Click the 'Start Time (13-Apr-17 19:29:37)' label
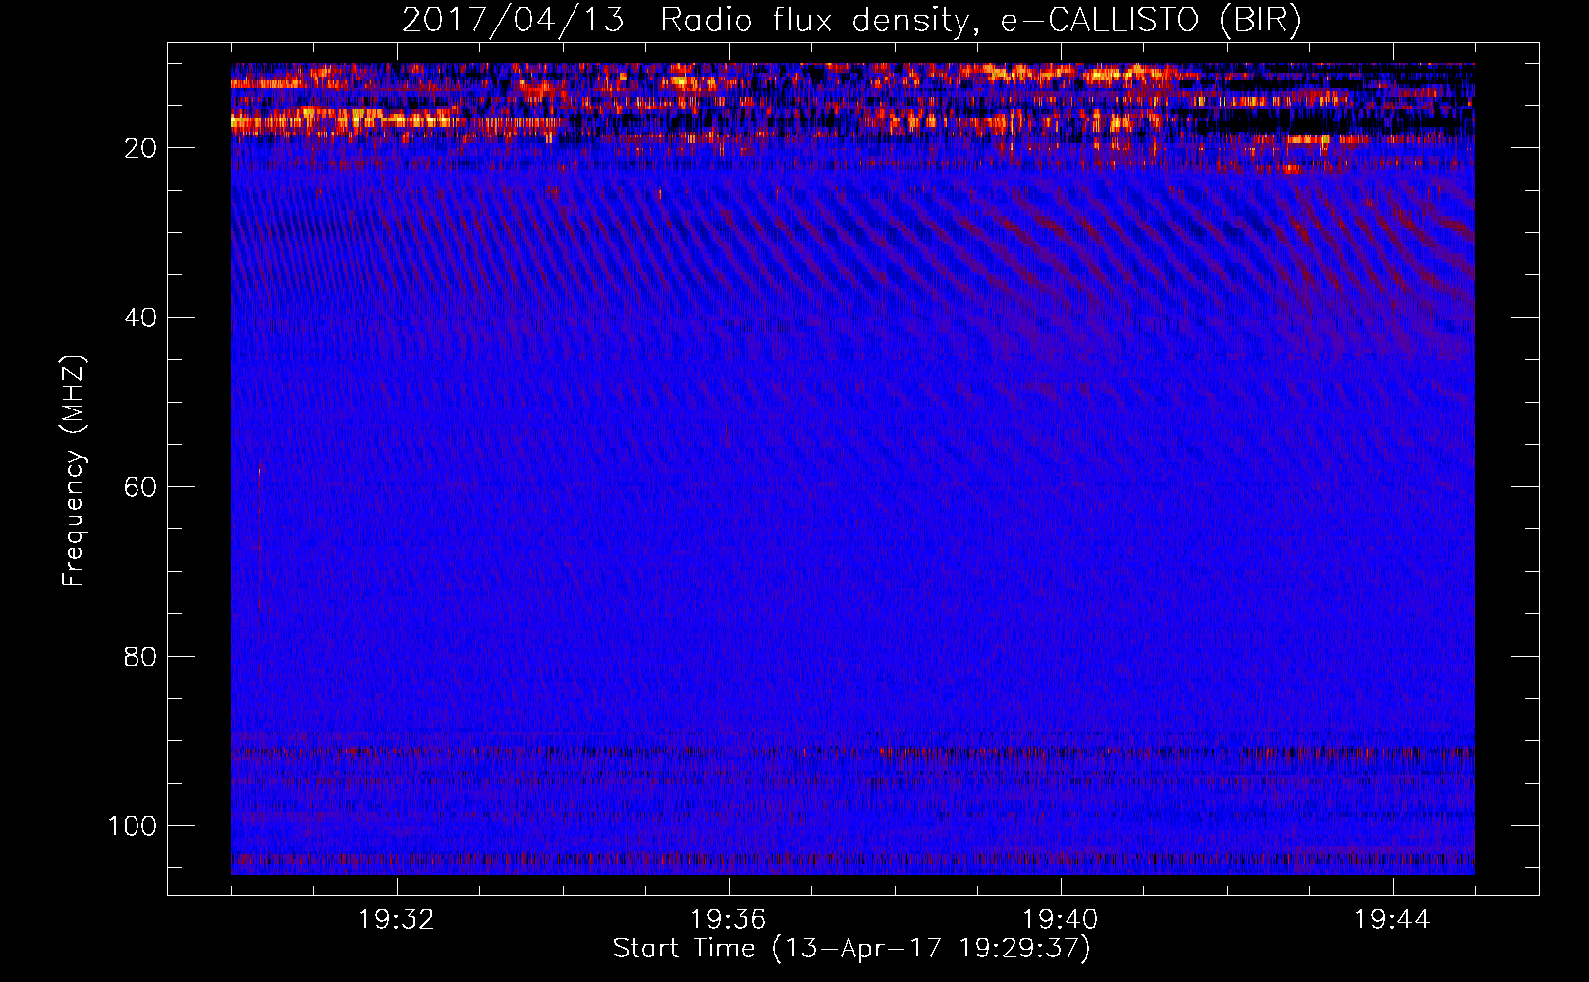The height and width of the screenshot is (982, 1589). [851, 949]
